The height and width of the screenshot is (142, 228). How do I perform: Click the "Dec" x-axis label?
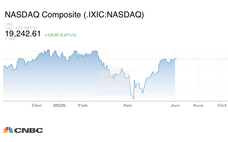(x=37, y=105)
